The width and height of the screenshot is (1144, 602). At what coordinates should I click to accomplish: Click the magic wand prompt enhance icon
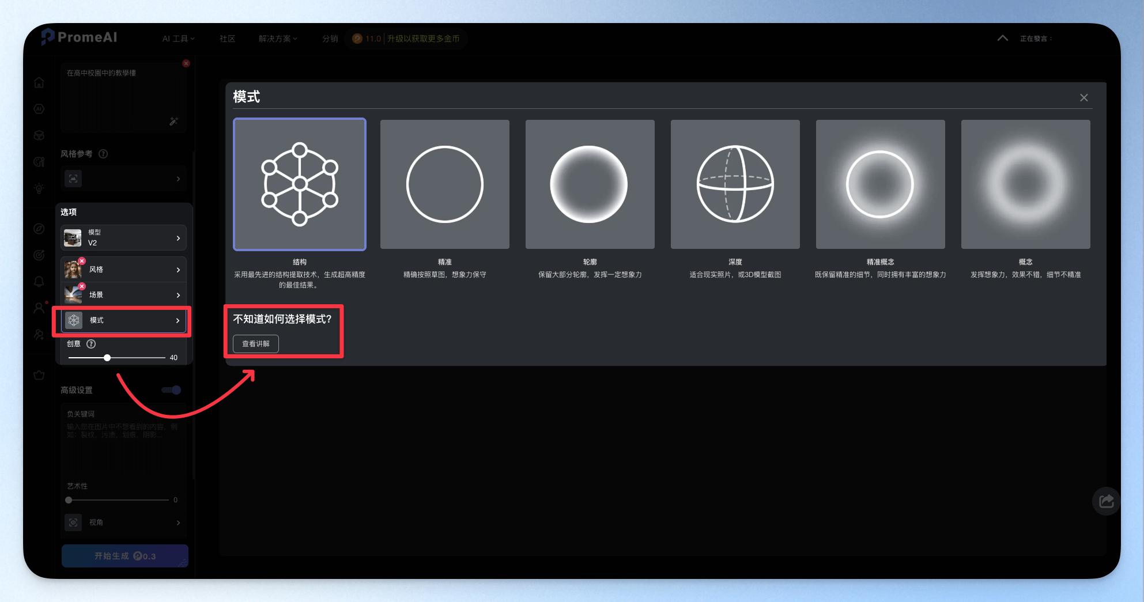(x=173, y=122)
